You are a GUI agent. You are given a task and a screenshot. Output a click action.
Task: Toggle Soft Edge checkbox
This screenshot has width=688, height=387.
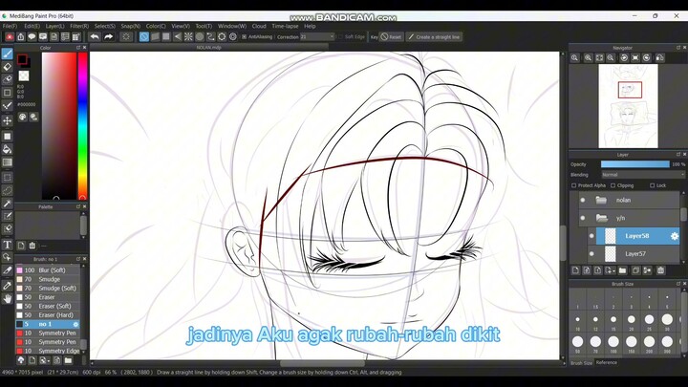[340, 37]
